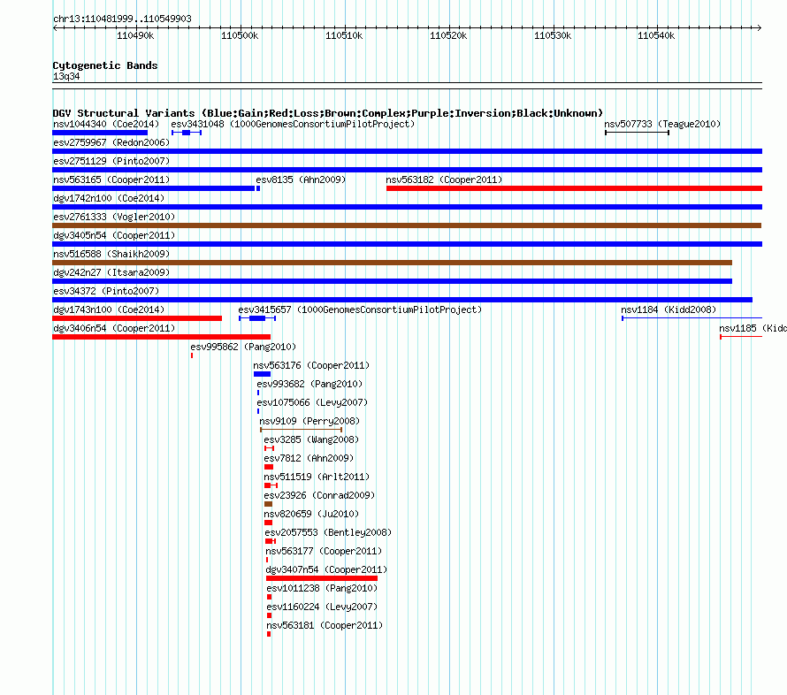Click dgv1743n100 (Coe2014) label
Image resolution: width=787 pixels, height=695 pixels.
(x=109, y=309)
